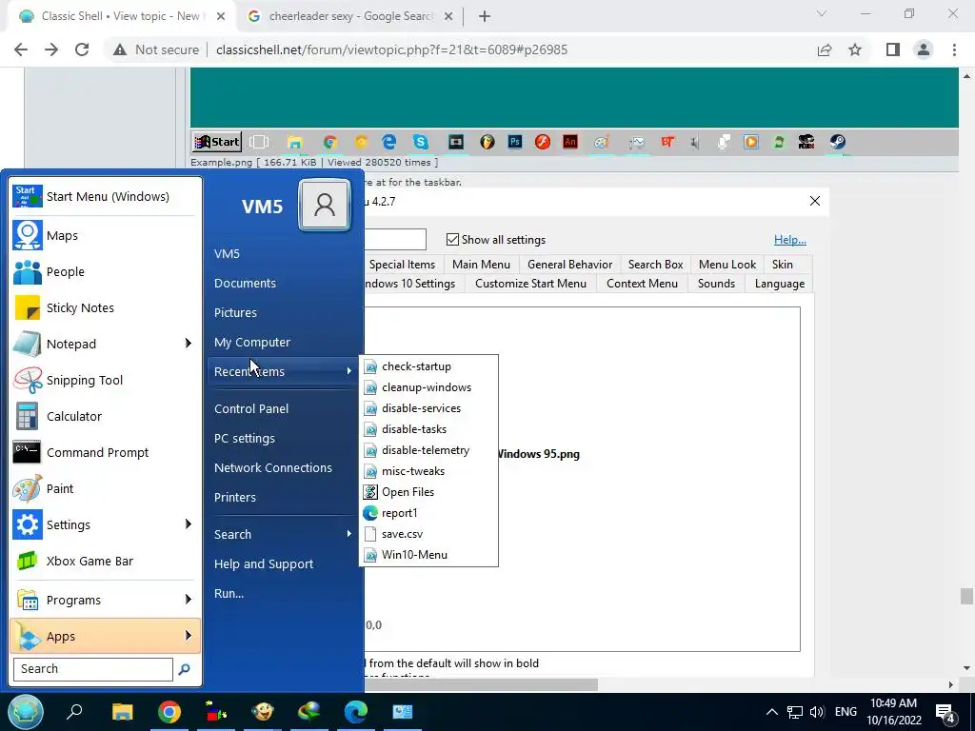Open File Explorer from taskbar
Viewport: 975px width, 731px height.
pos(122,712)
